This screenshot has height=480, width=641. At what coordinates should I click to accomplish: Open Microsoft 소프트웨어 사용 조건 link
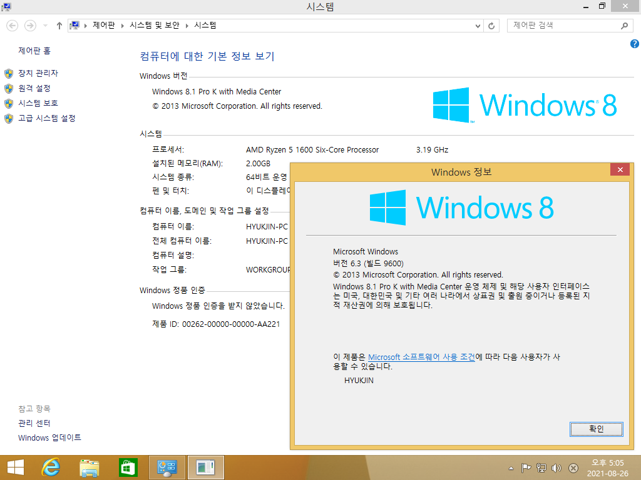pyautogui.click(x=421, y=357)
